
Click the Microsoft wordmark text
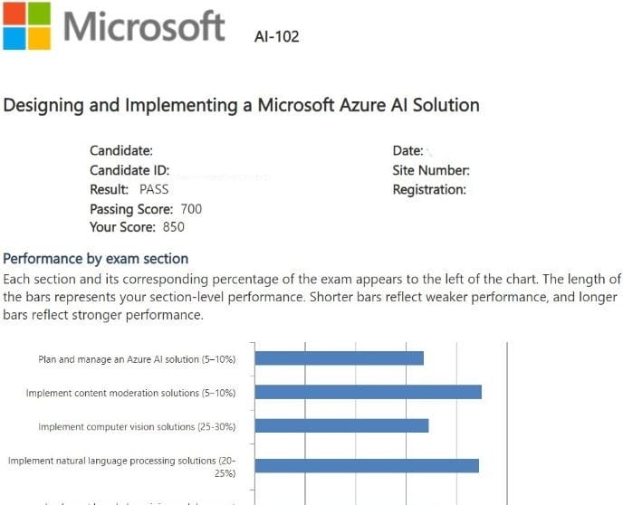pyautogui.click(x=144, y=26)
